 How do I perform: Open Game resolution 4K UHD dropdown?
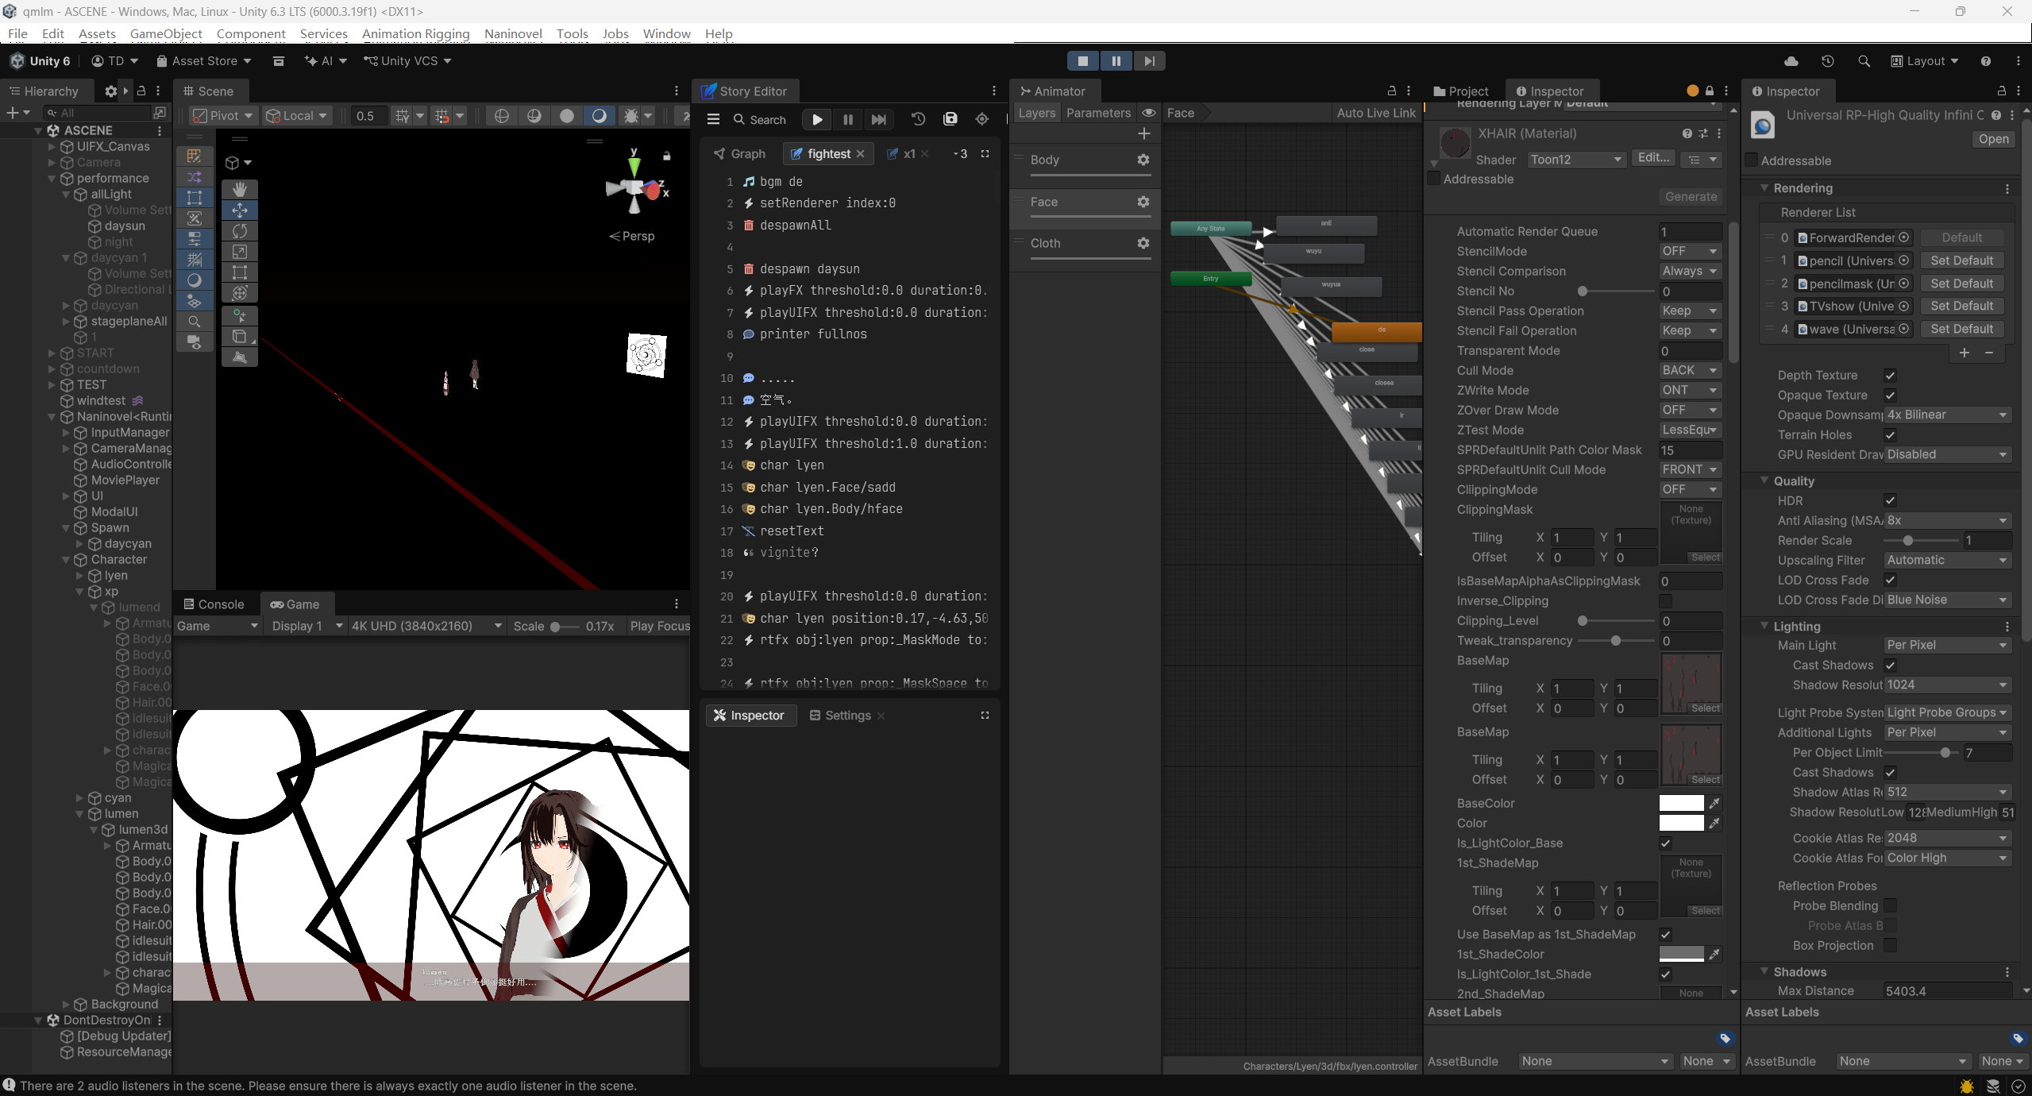426,626
